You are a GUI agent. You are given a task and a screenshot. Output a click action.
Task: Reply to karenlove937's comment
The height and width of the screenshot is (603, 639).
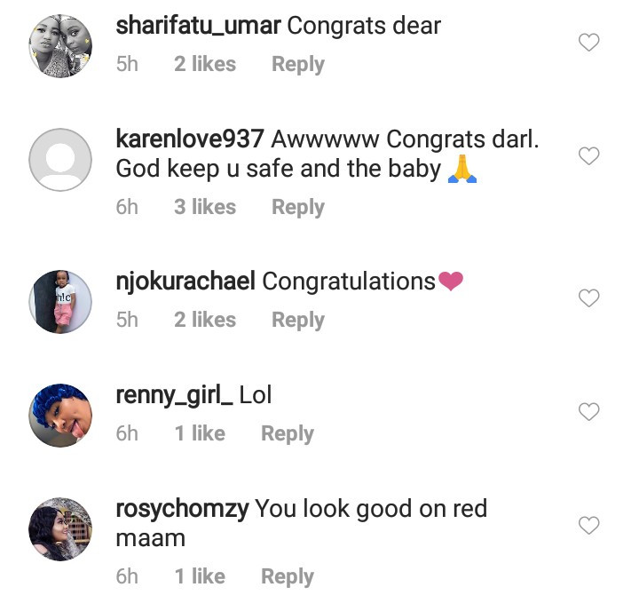click(x=297, y=207)
